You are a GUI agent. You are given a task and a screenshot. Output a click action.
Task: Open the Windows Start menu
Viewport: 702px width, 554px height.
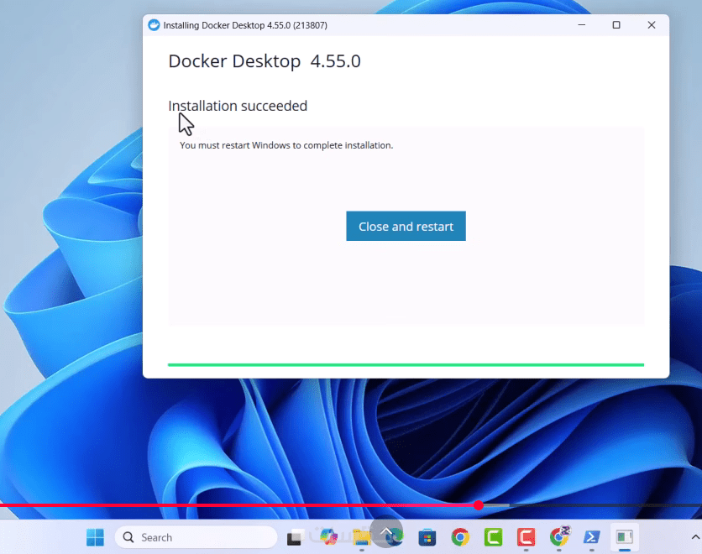pos(95,537)
